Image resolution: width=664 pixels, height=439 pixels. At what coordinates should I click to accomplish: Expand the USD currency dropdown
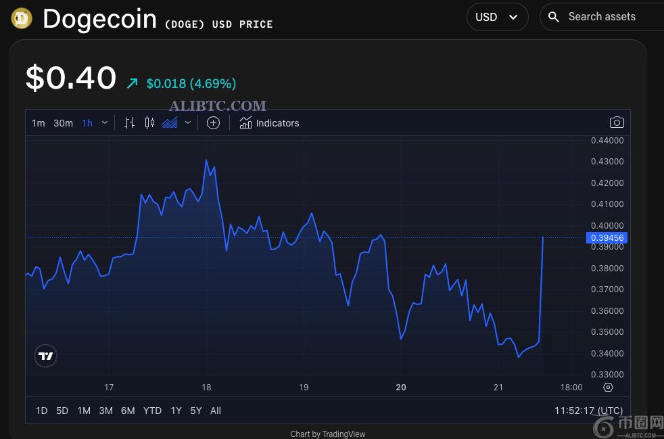pyautogui.click(x=497, y=17)
